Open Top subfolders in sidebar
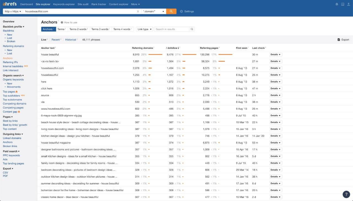Screen dimensions: 353x201 click(x=12, y=96)
